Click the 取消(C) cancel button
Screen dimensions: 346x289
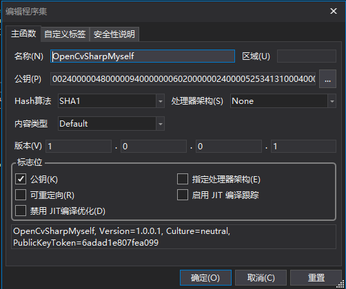[261, 278]
